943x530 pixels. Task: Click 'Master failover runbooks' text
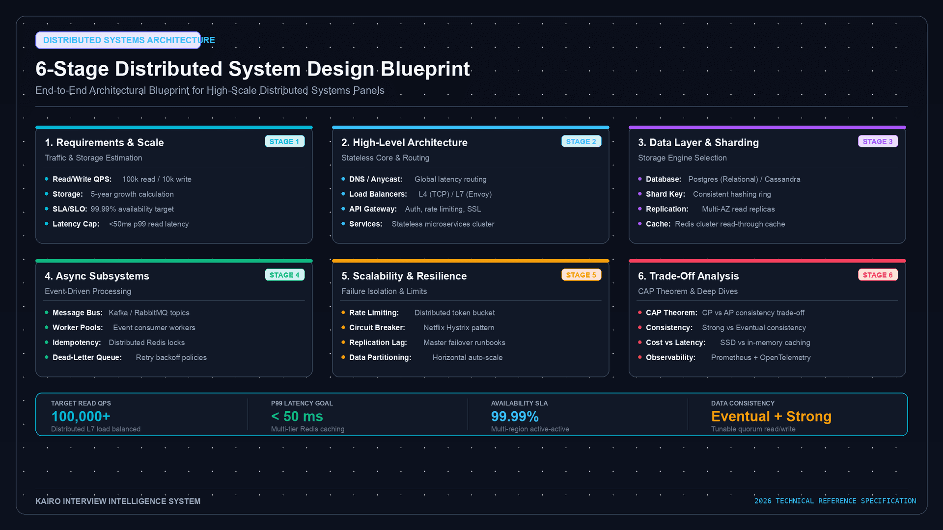pyautogui.click(x=464, y=343)
